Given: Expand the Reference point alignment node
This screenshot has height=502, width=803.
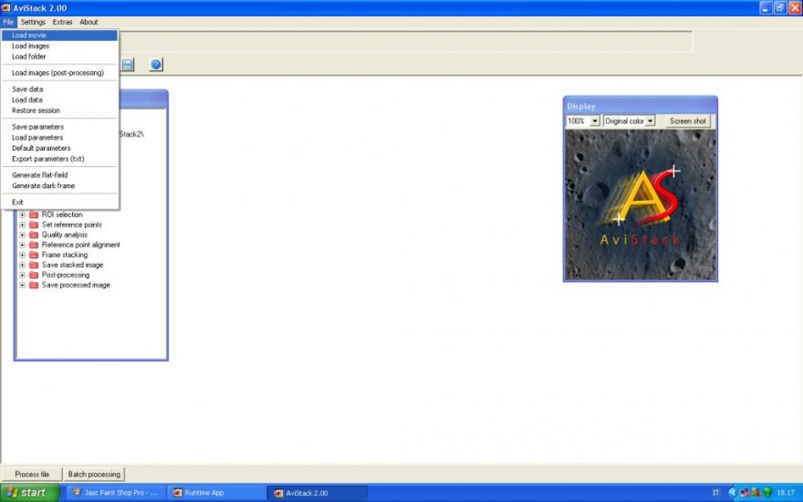Looking at the screenshot, I should [x=22, y=245].
